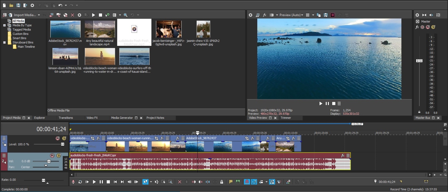The height and width of the screenshot is (192, 448).
Task: Select the Any beautiful natural landscape.mp4 thumbnail
Action: point(100,29)
